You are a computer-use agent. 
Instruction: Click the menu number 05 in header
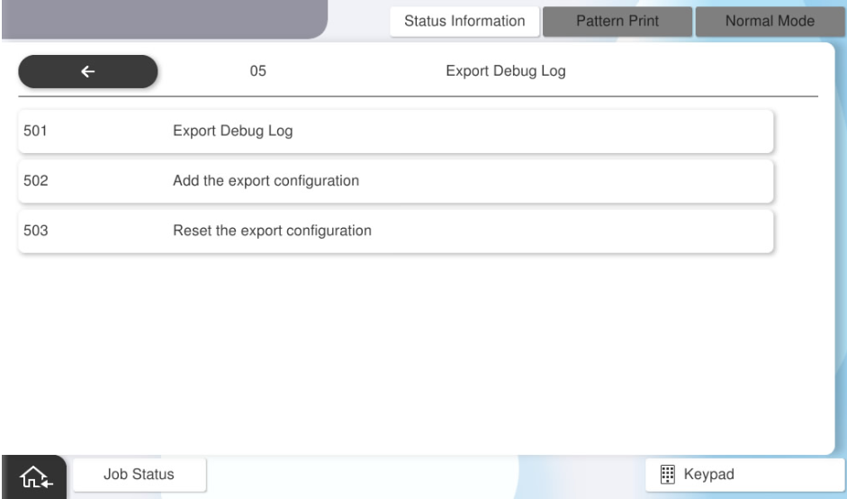(257, 73)
